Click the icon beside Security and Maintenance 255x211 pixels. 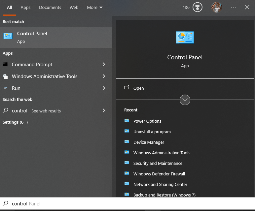click(127, 163)
